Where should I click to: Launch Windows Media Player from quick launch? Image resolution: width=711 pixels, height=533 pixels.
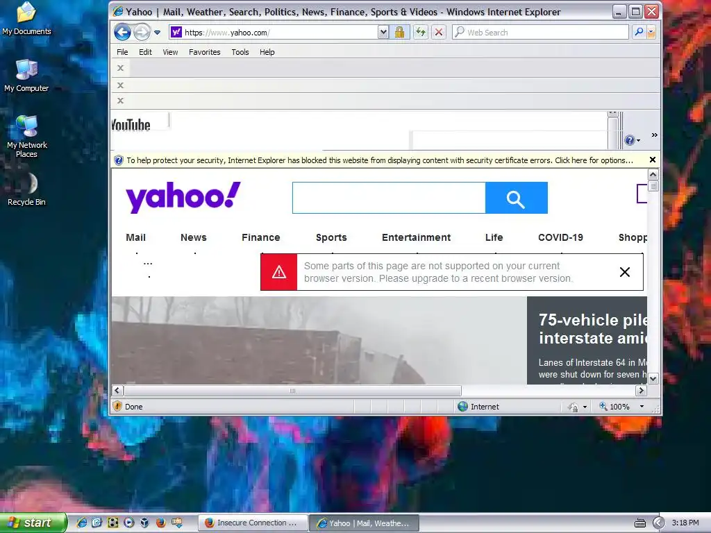[129, 523]
